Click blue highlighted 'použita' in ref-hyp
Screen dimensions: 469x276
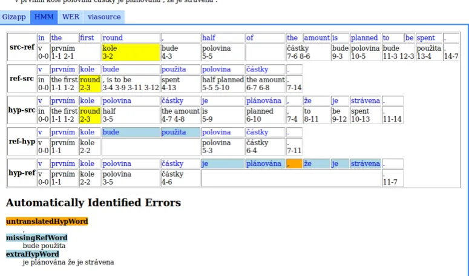click(180, 132)
